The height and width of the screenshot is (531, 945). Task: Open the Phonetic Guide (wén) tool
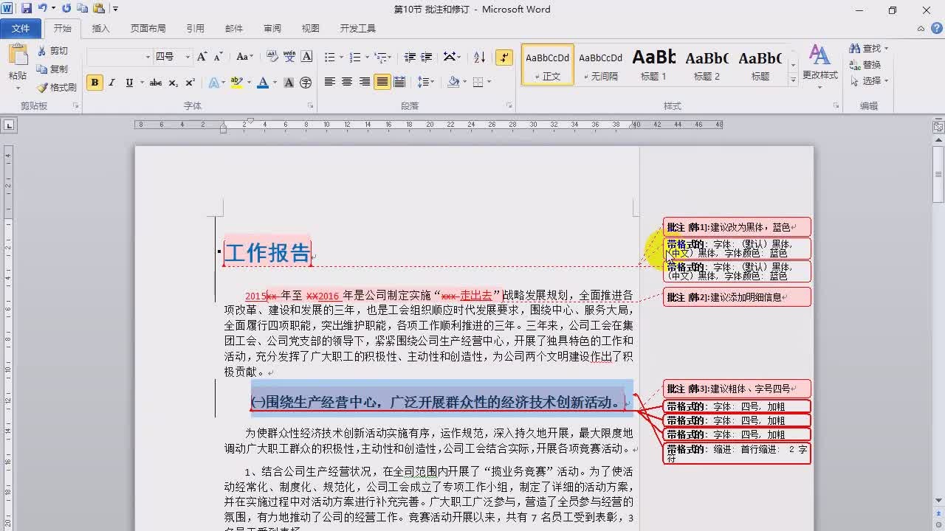pos(289,57)
